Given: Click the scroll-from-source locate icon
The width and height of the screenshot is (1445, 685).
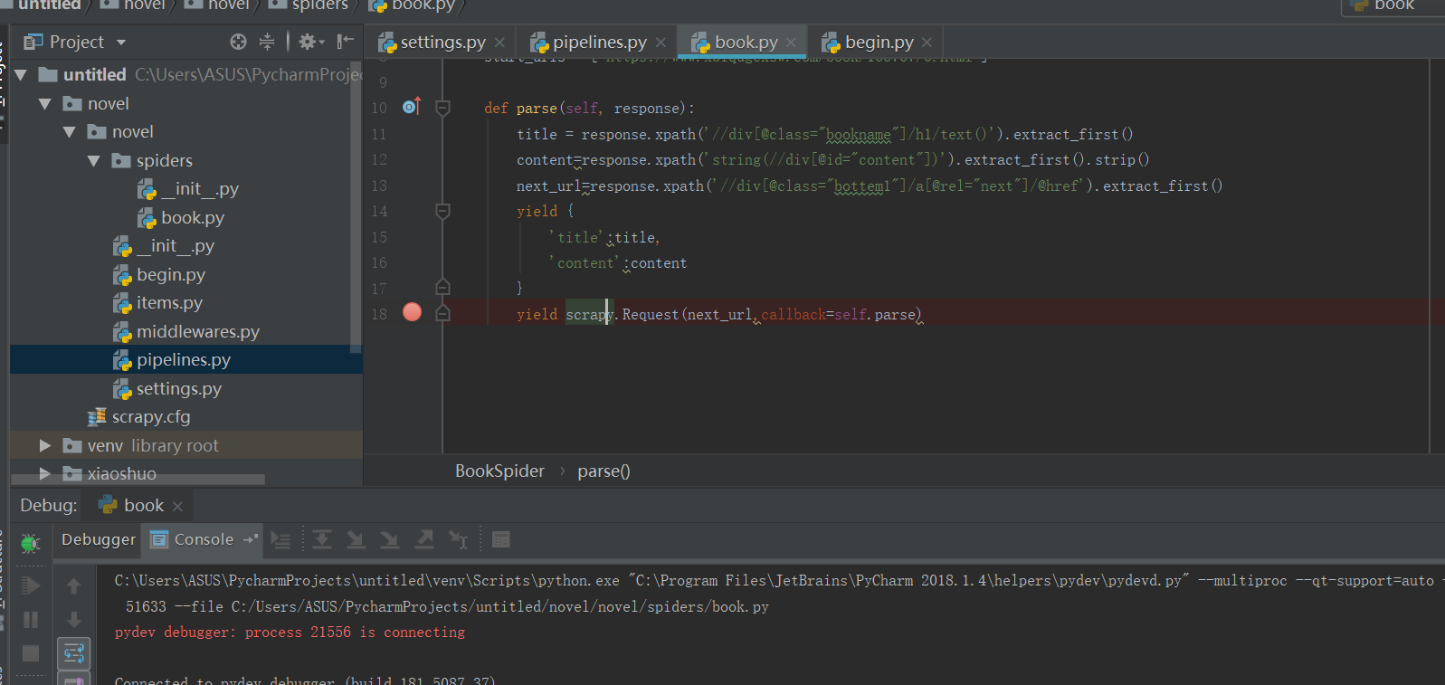Looking at the screenshot, I should point(238,42).
